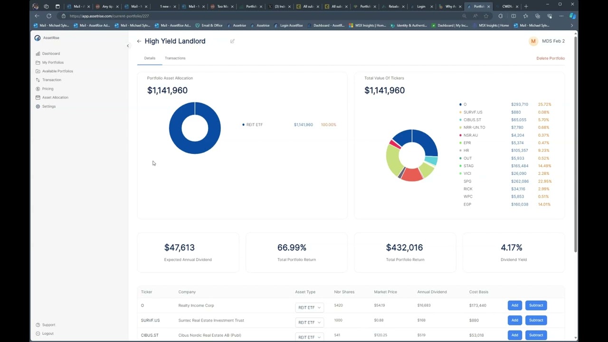Open Dashboard in the sidebar

point(51,54)
